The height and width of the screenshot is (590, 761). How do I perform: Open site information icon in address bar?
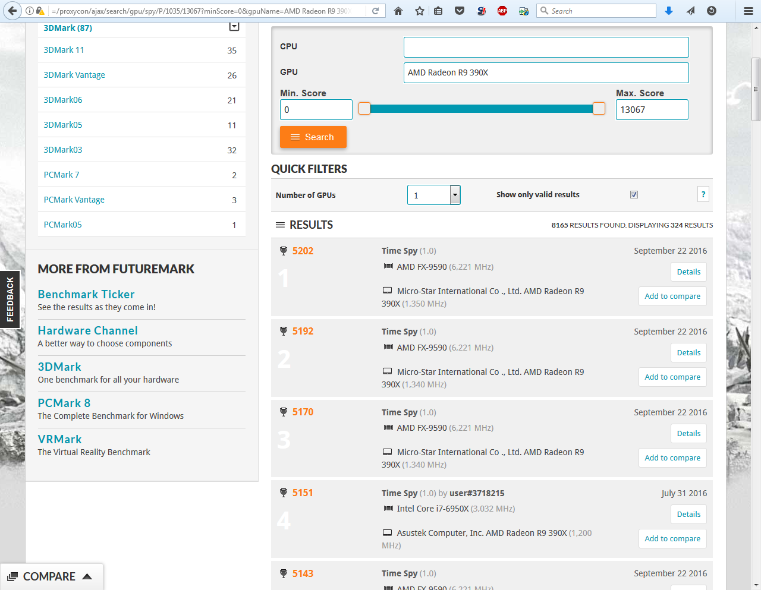(29, 11)
